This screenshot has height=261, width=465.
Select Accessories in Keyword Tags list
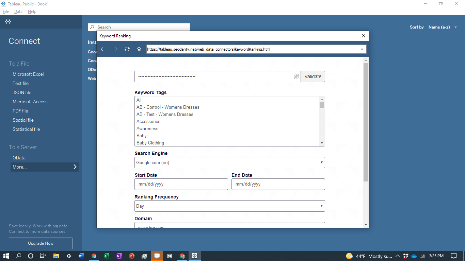tap(148, 121)
